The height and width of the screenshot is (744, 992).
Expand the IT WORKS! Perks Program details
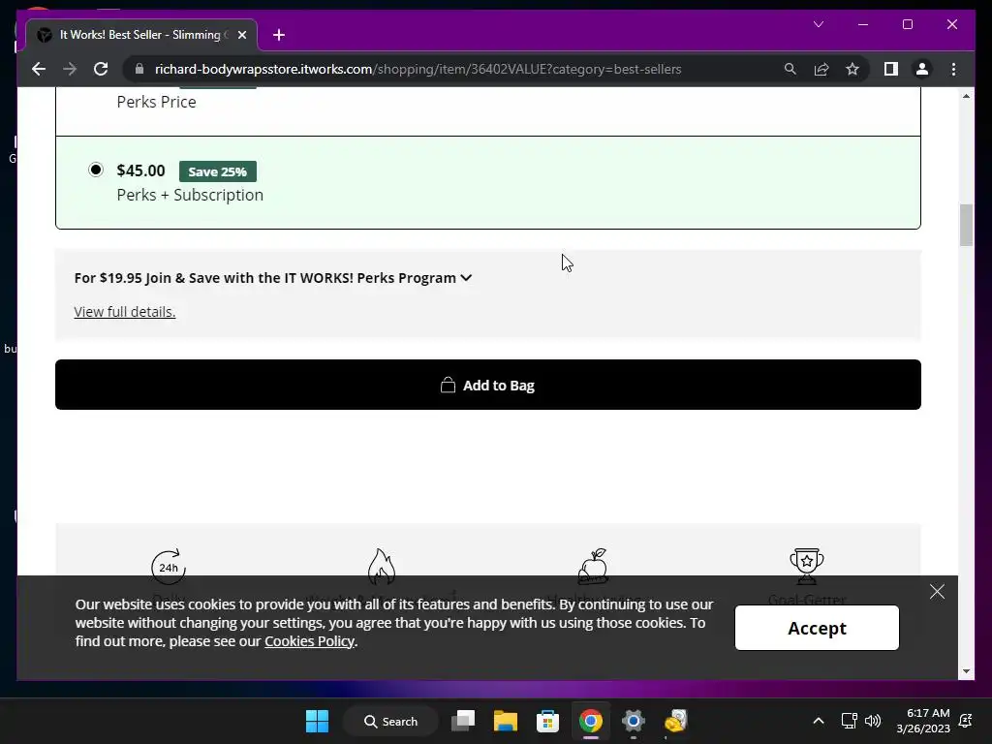[273, 278]
